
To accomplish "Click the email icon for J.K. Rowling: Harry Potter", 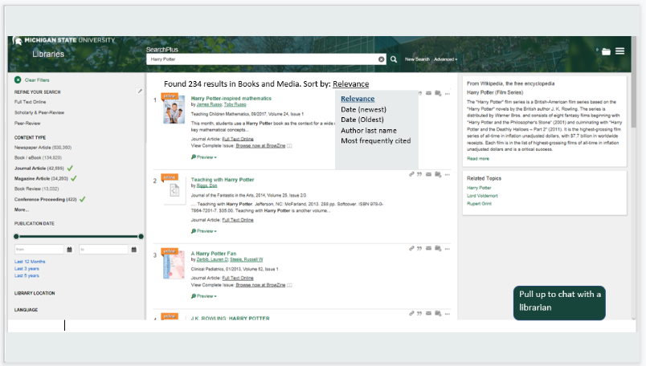I will click(428, 313).
